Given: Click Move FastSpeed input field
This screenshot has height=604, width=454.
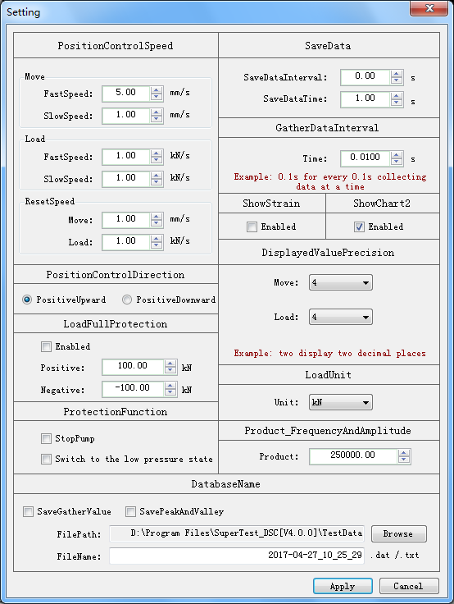Looking at the screenshot, I should pos(126,94).
